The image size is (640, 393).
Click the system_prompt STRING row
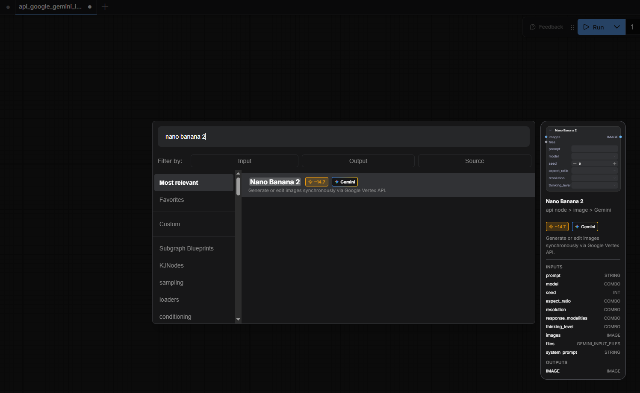(583, 352)
